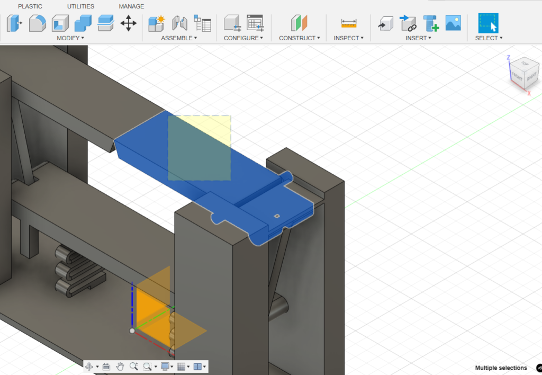Image resolution: width=542 pixels, height=375 pixels.
Task: Open the Viewports dropdown arrow
Action: pyautogui.click(x=205, y=367)
